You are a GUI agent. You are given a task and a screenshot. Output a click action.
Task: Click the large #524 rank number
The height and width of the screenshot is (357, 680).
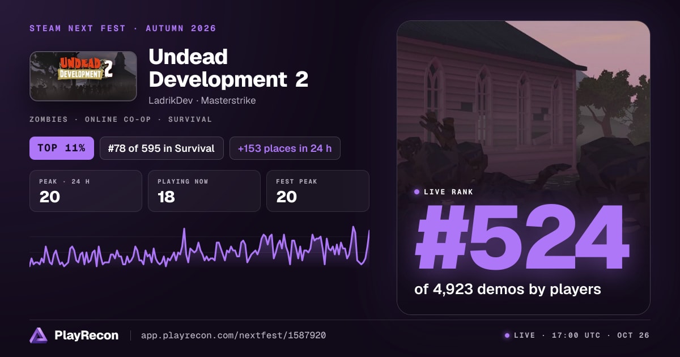coord(522,238)
